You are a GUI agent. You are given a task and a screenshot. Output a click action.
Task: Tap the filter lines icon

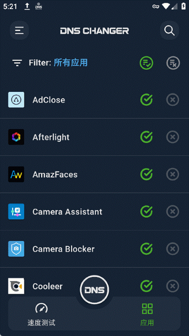(17, 63)
